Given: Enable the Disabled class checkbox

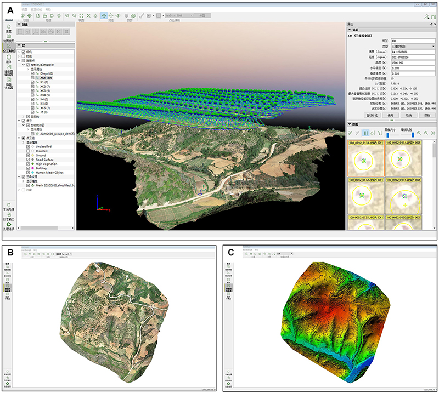Looking at the screenshot, I should point(28,151).
